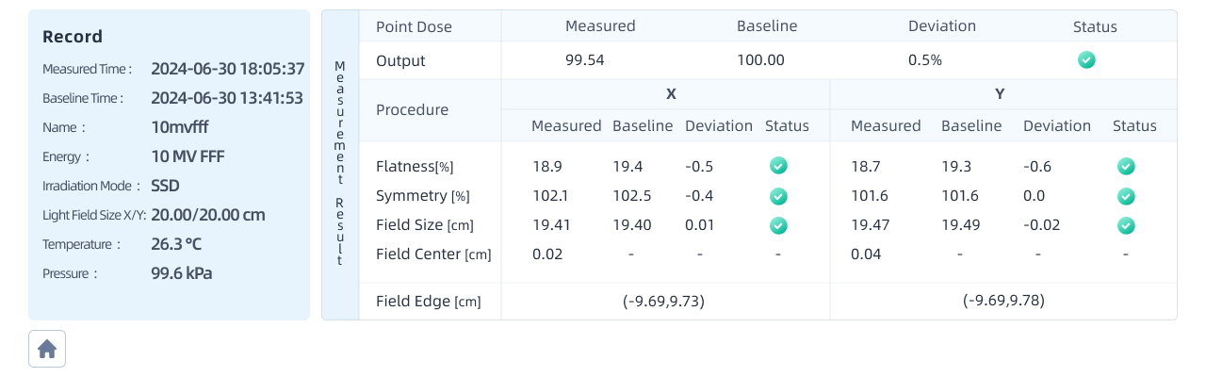Screen dimensions: 1206x377
Task: Select the Output measured value 99.54
Action: (x=584, y=60)
